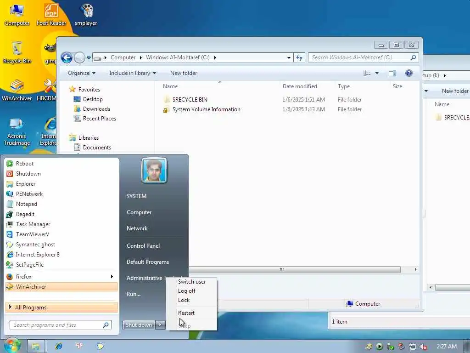
Task: Click the search magnifier in Explorer
Action: 413,57
